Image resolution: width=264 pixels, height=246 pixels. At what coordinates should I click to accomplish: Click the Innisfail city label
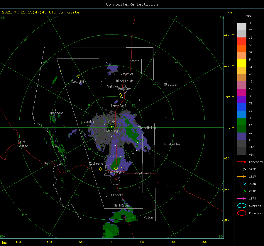coord(119,106)
